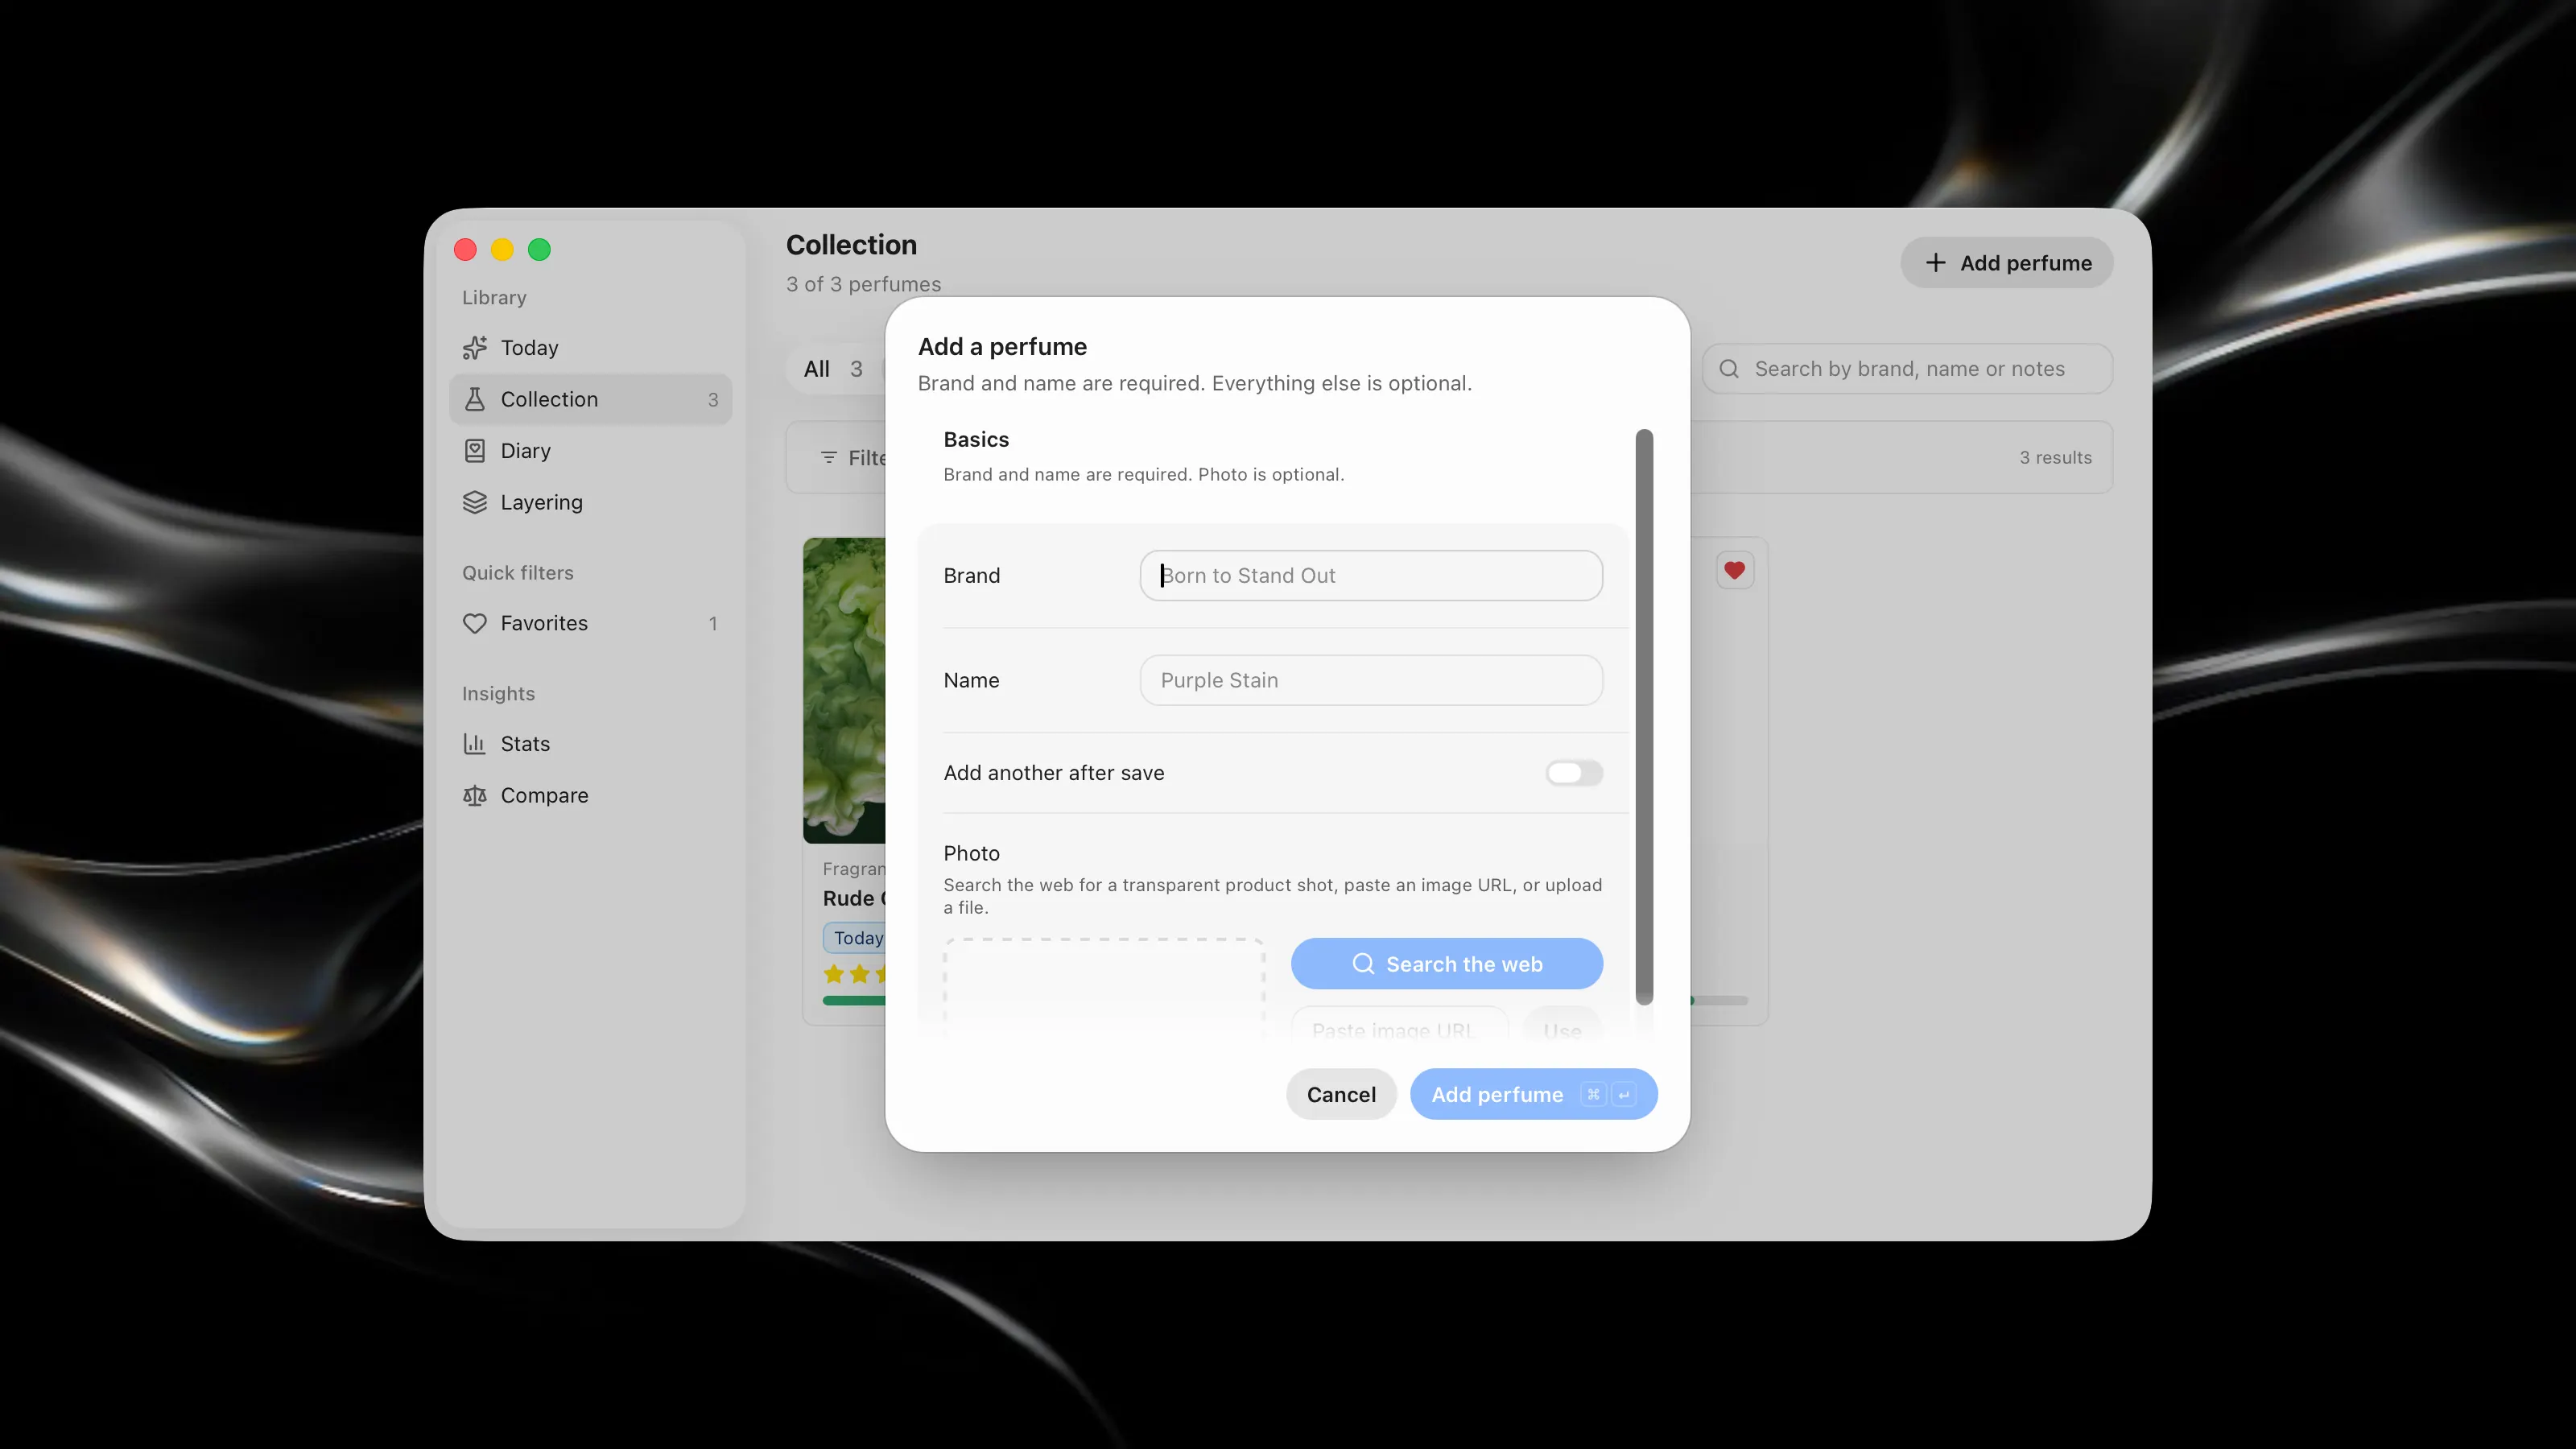
Task: Click the Diary journal icon
Action: click(x=475, y=451)
